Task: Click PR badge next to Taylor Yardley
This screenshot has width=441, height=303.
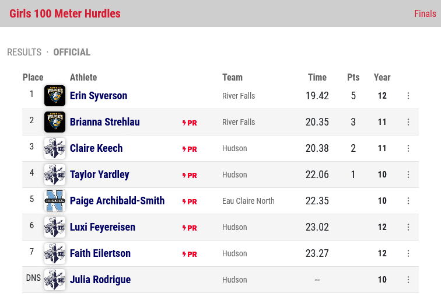Action: 190,175
